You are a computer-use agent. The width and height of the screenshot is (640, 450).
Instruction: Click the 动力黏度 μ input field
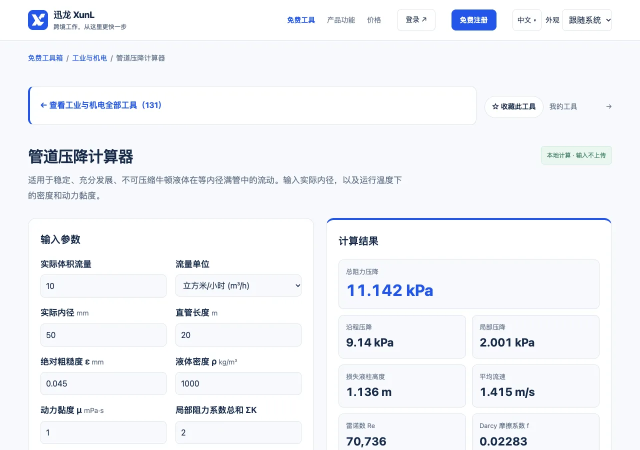pos(103,432)
